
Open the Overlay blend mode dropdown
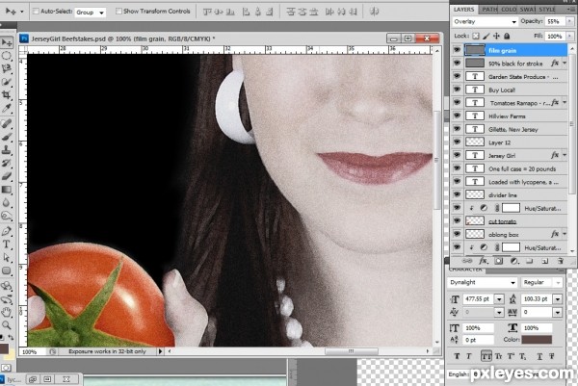[485, 22]
